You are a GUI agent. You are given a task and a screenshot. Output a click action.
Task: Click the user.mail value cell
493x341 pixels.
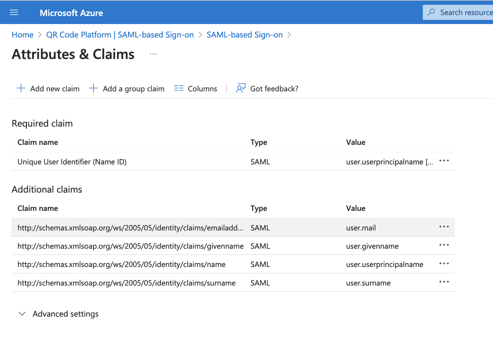point(361,228)
